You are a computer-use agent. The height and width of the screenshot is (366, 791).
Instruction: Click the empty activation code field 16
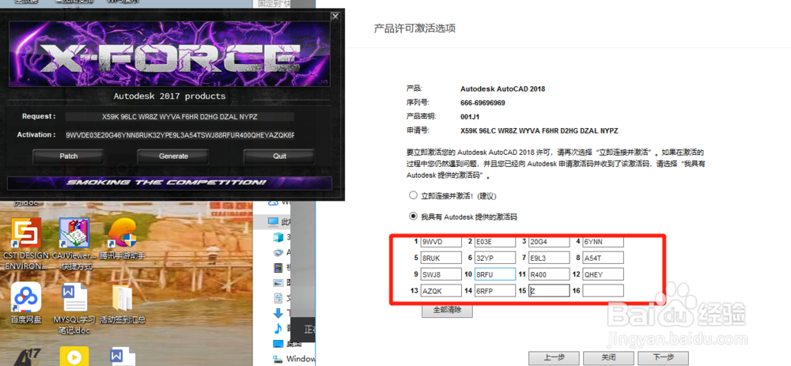[x=603, y=290]
